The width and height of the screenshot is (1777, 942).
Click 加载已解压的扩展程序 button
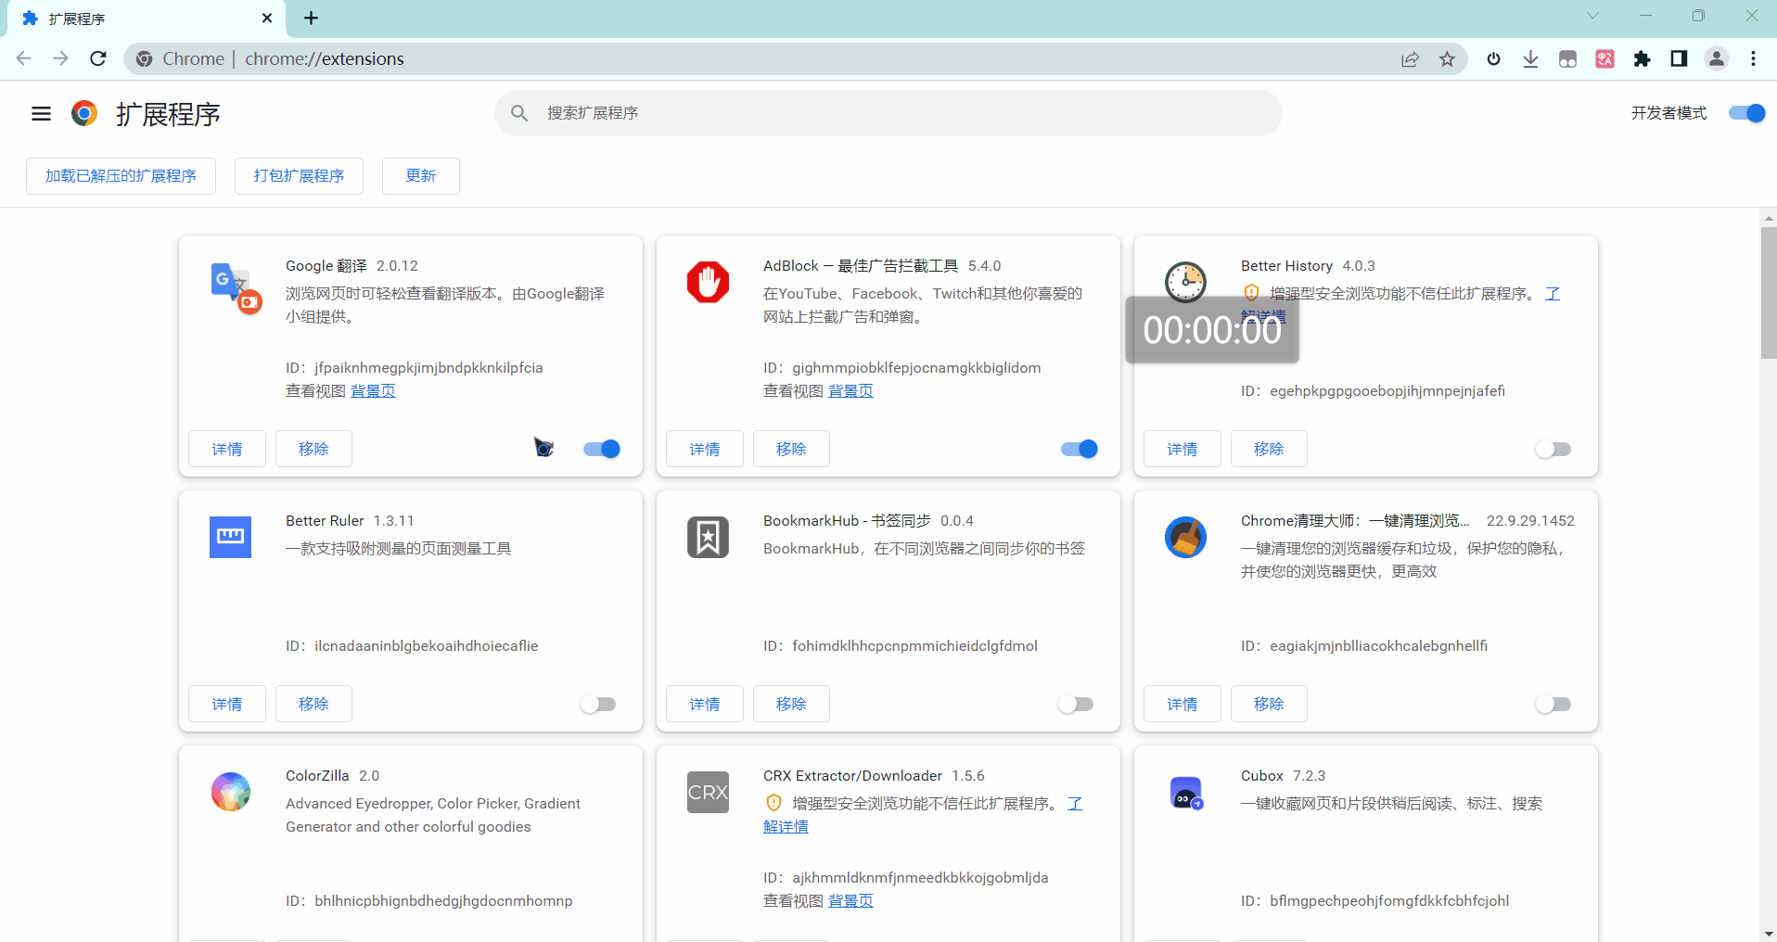pyautogui.click(x=121, y=176)
